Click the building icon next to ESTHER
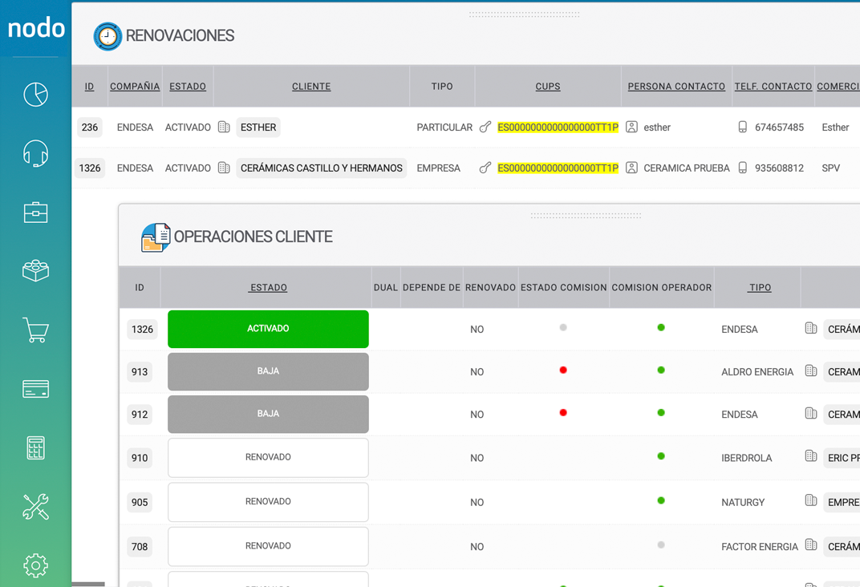This screenshot has height=587, width=860. point(224,128)
